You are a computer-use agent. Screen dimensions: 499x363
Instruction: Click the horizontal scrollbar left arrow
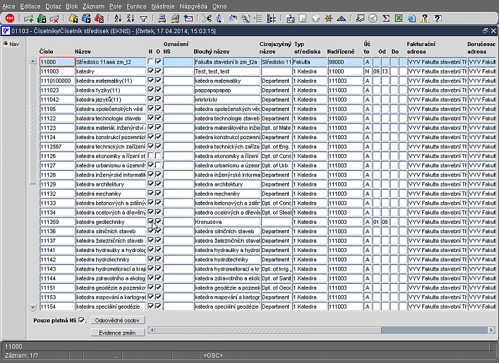tap(152, 330)
